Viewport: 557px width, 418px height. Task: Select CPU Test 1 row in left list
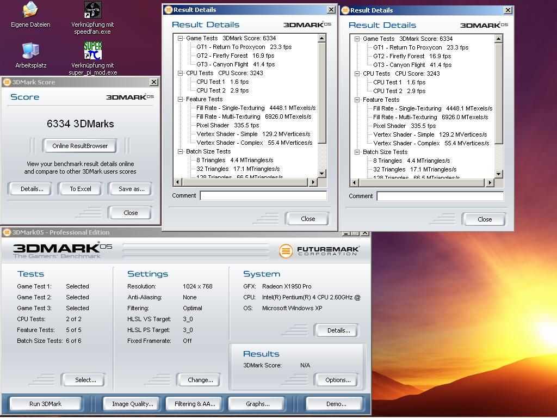pos(222,82)
